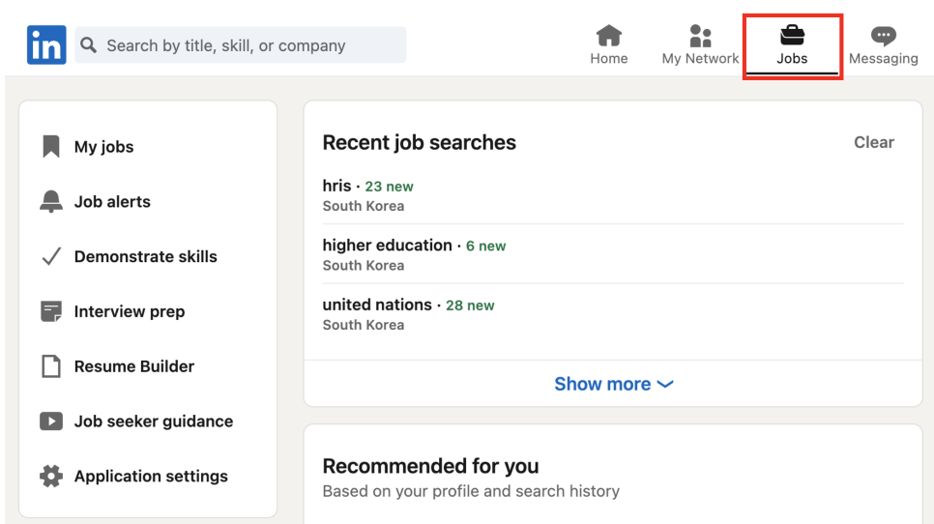Click the Application settings gear icon
The image size is (934, 524).
tap(51, 476)
